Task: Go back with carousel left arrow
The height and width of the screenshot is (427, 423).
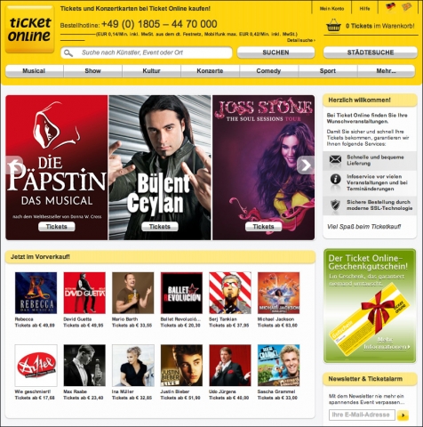Action: (14, 165)
